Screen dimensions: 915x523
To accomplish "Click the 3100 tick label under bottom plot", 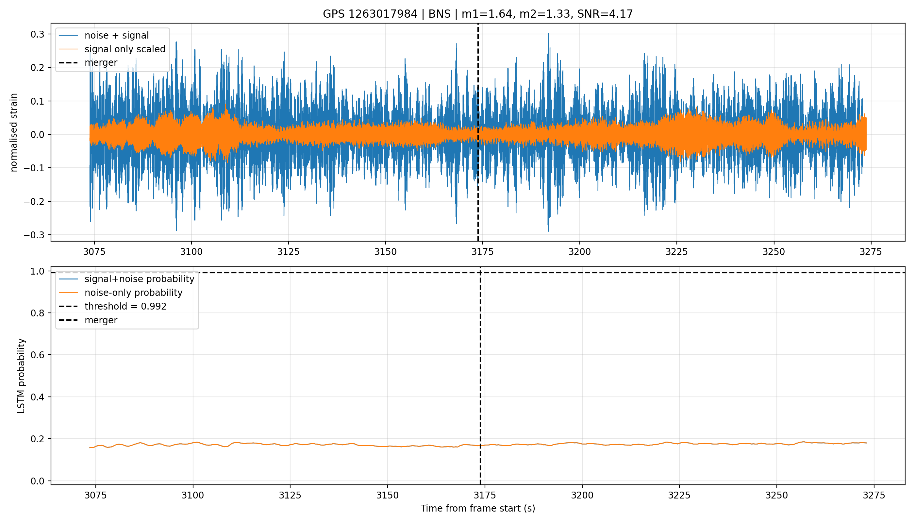I will click(x=193, y=495).
